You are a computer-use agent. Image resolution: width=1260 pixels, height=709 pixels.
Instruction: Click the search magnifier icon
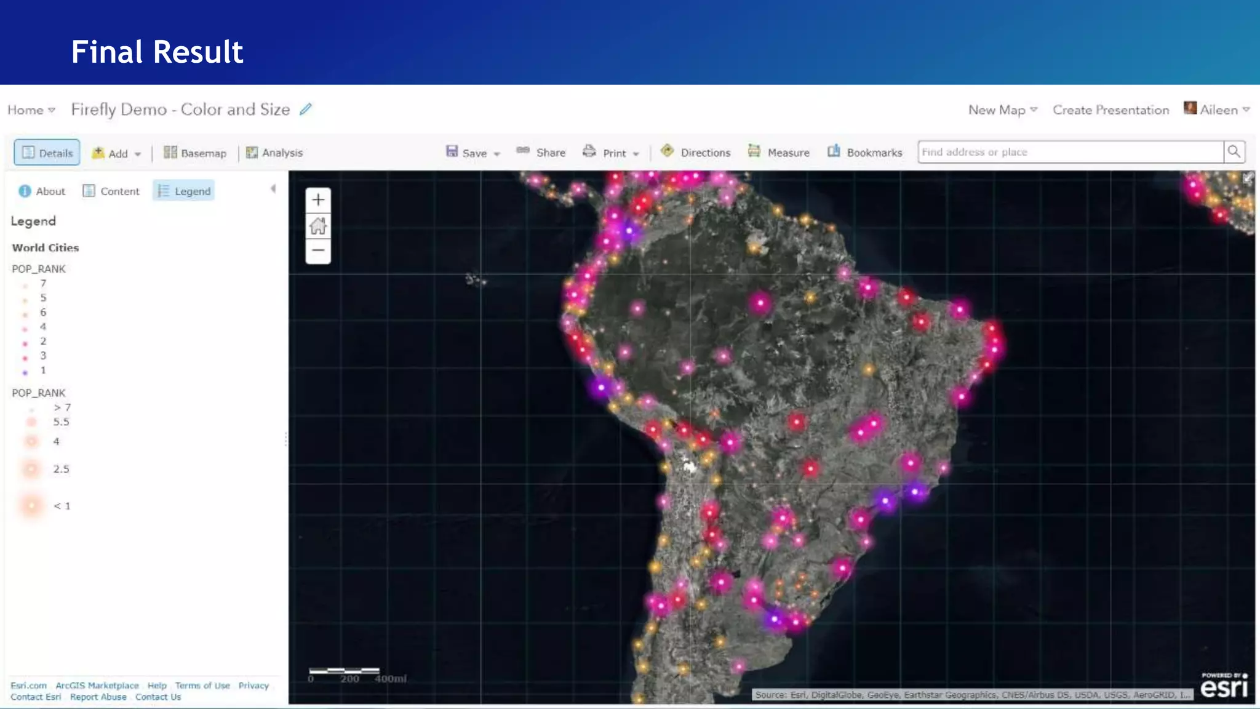point(1234,152)
